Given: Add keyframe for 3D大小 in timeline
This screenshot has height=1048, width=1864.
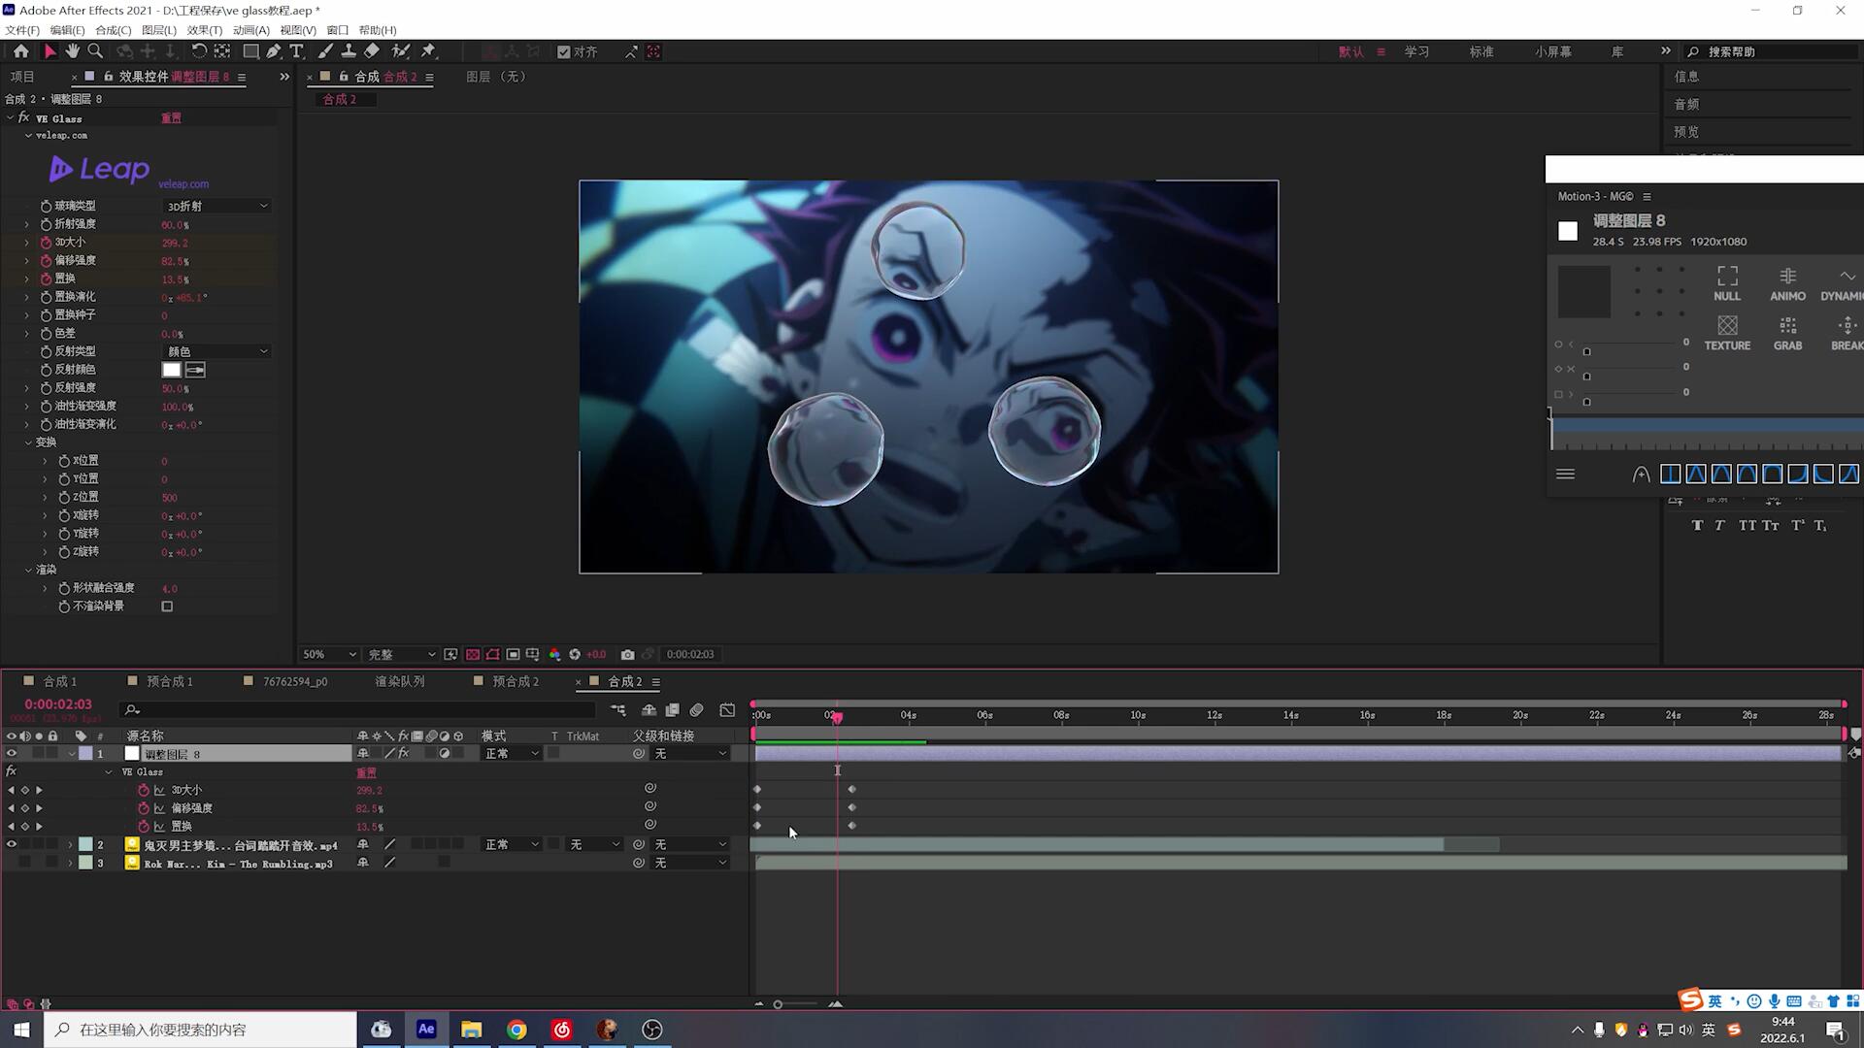Looking at the screenshot, I should 25,791.
